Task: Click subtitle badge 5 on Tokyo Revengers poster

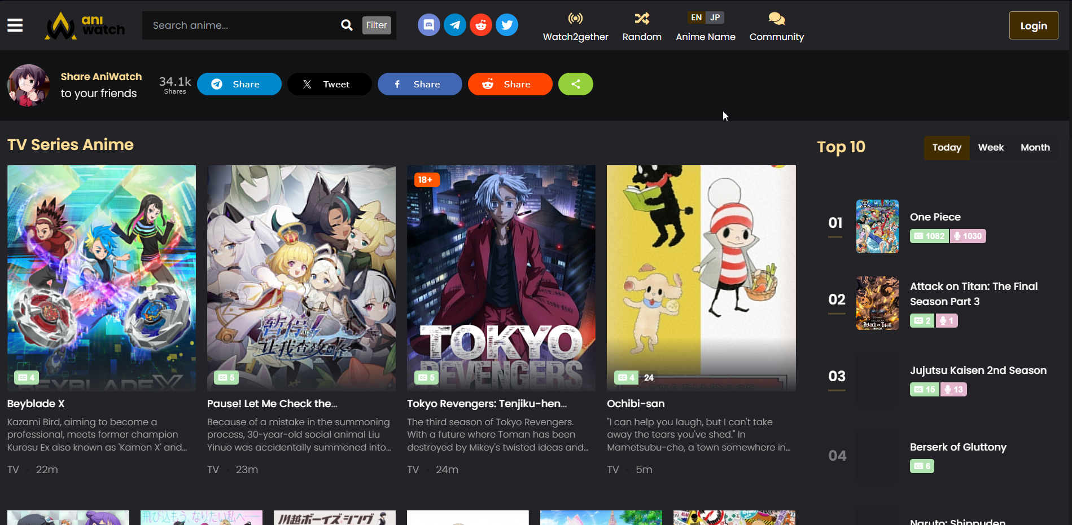Action: tap(426, 377)
